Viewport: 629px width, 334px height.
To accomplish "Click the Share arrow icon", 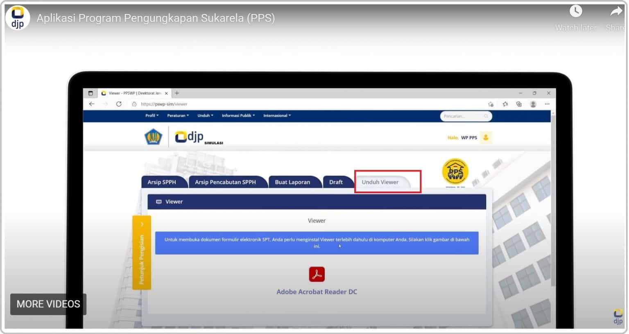I will [616, 11].
